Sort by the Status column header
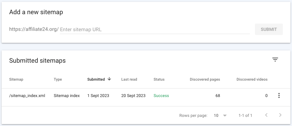292x126 pixels. 159,79
